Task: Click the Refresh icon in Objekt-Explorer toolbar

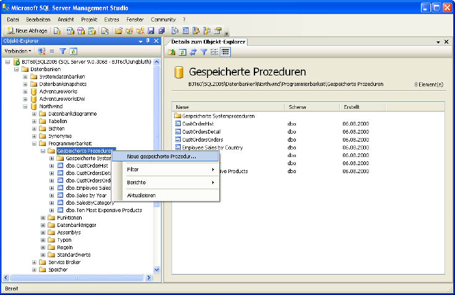Action: (73, 51)
